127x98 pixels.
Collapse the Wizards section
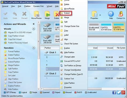point(33,29)
